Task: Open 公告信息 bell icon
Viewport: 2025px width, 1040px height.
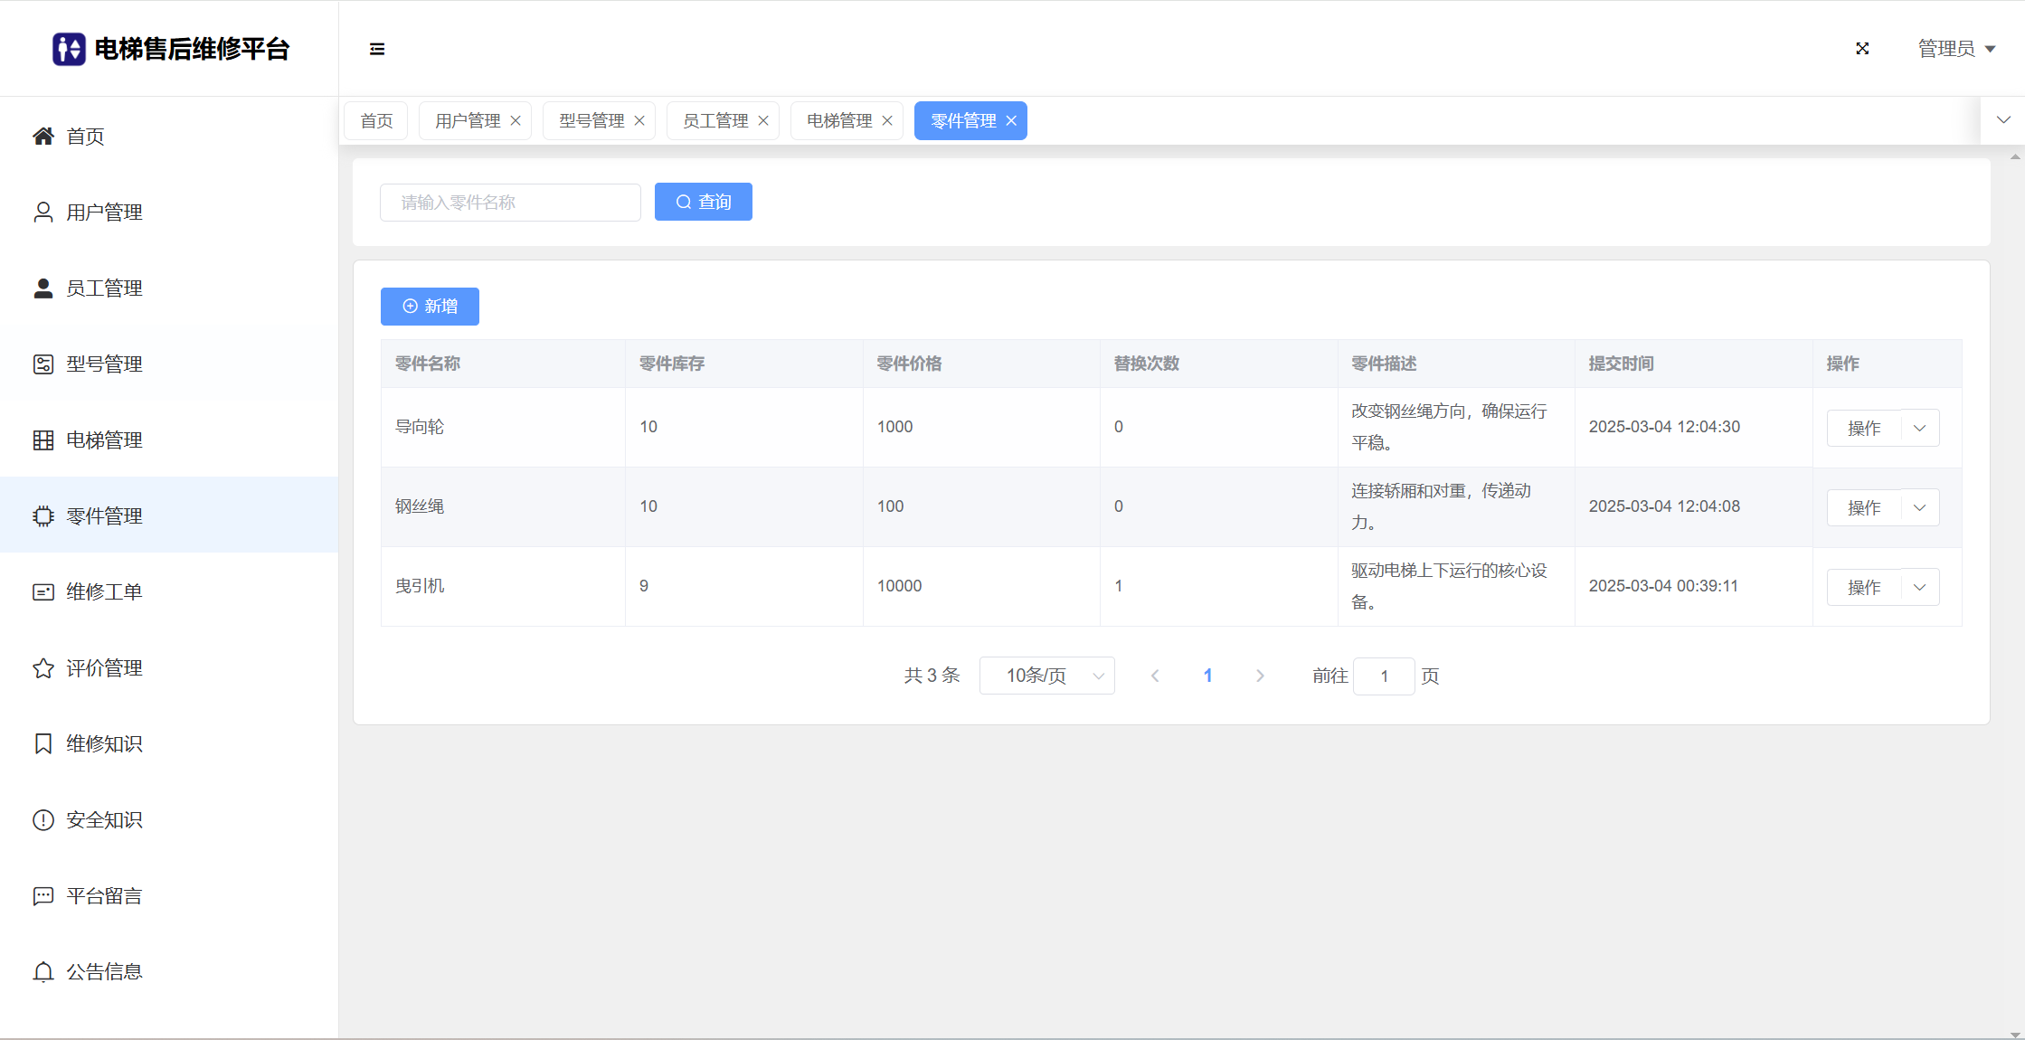Action: click(x=43, y=972)
